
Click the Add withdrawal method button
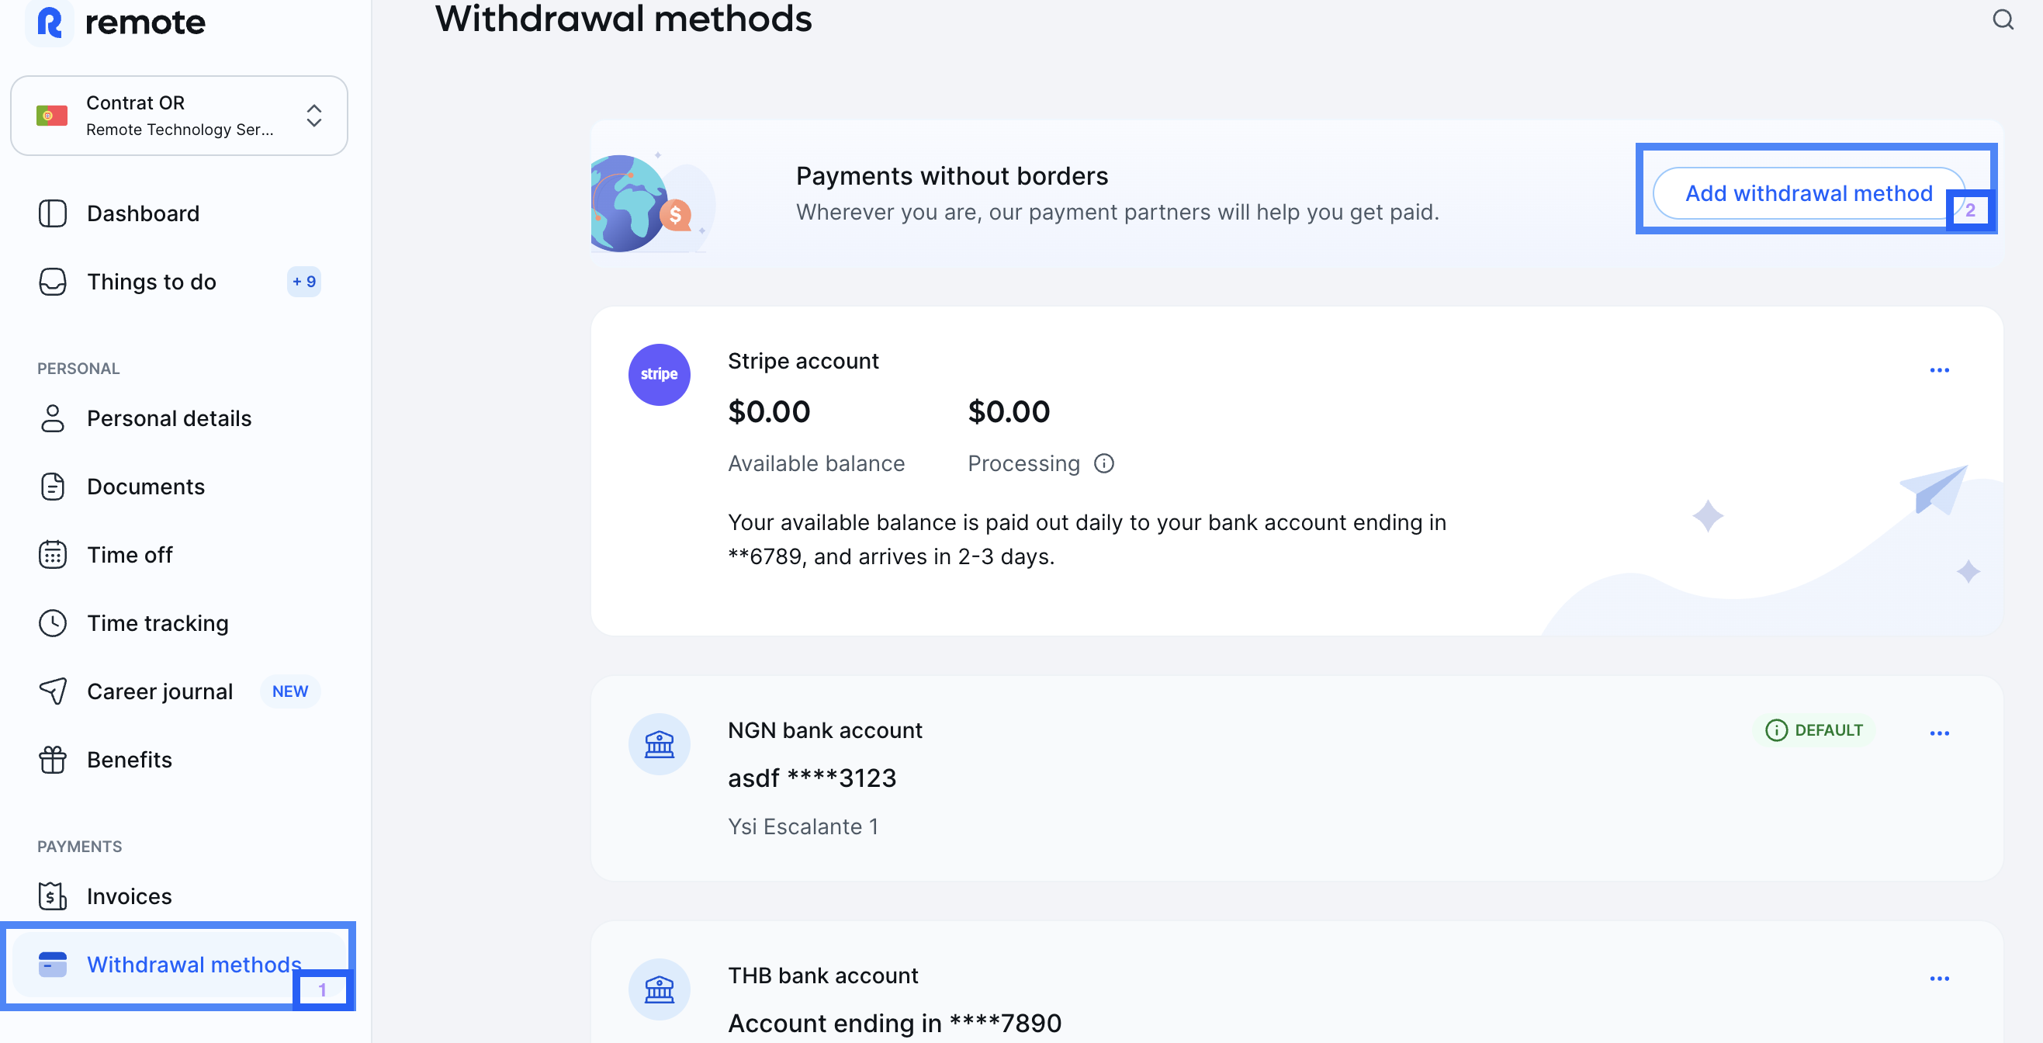(x=1807, y=192)
